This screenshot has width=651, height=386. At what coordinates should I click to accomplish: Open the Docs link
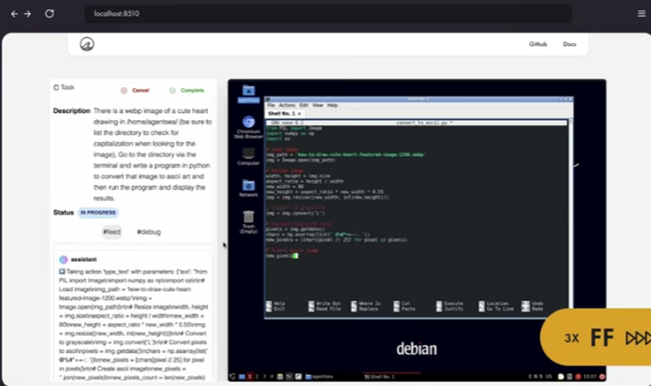[570, 44]
